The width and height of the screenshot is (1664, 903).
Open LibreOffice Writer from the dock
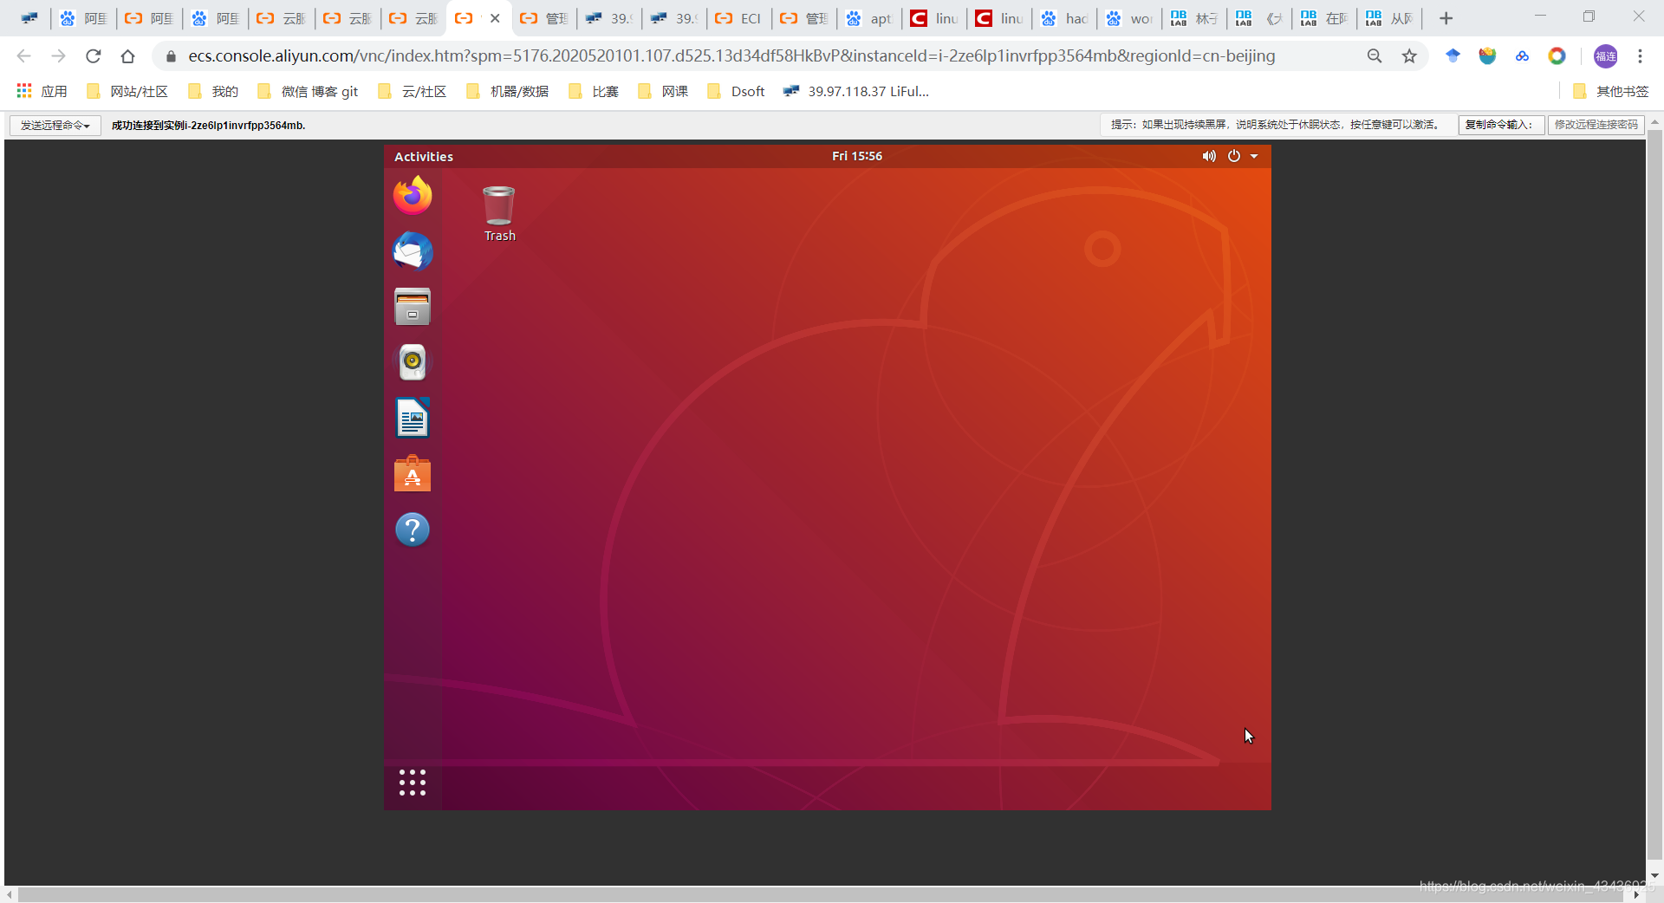tap(412, 418)
